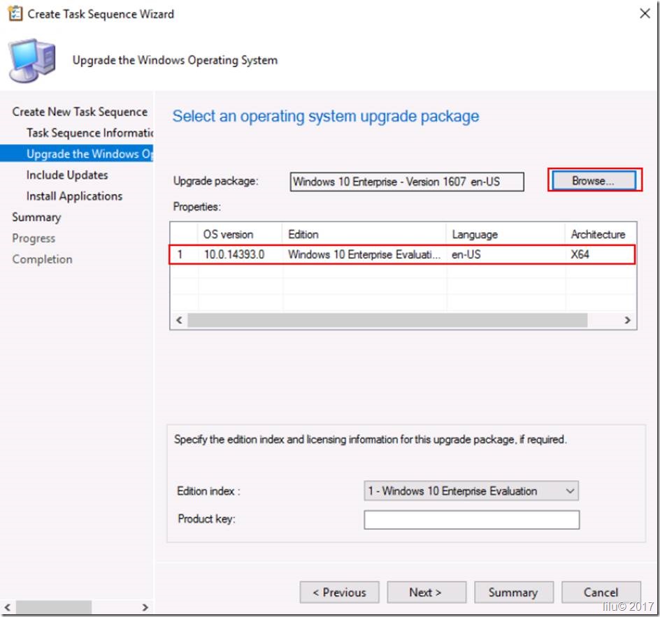Return with the Previous button
660x617 pixels.
pos(339,592)
